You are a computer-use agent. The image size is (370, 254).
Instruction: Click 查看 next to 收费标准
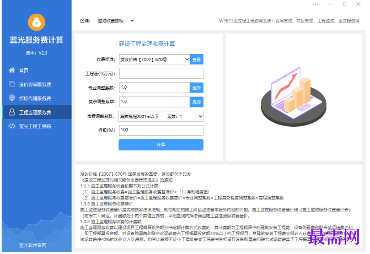tap(196, 60)
